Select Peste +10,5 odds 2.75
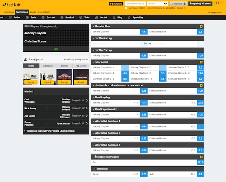The height and width of the screenshot is (182, 226). point(144,174)
